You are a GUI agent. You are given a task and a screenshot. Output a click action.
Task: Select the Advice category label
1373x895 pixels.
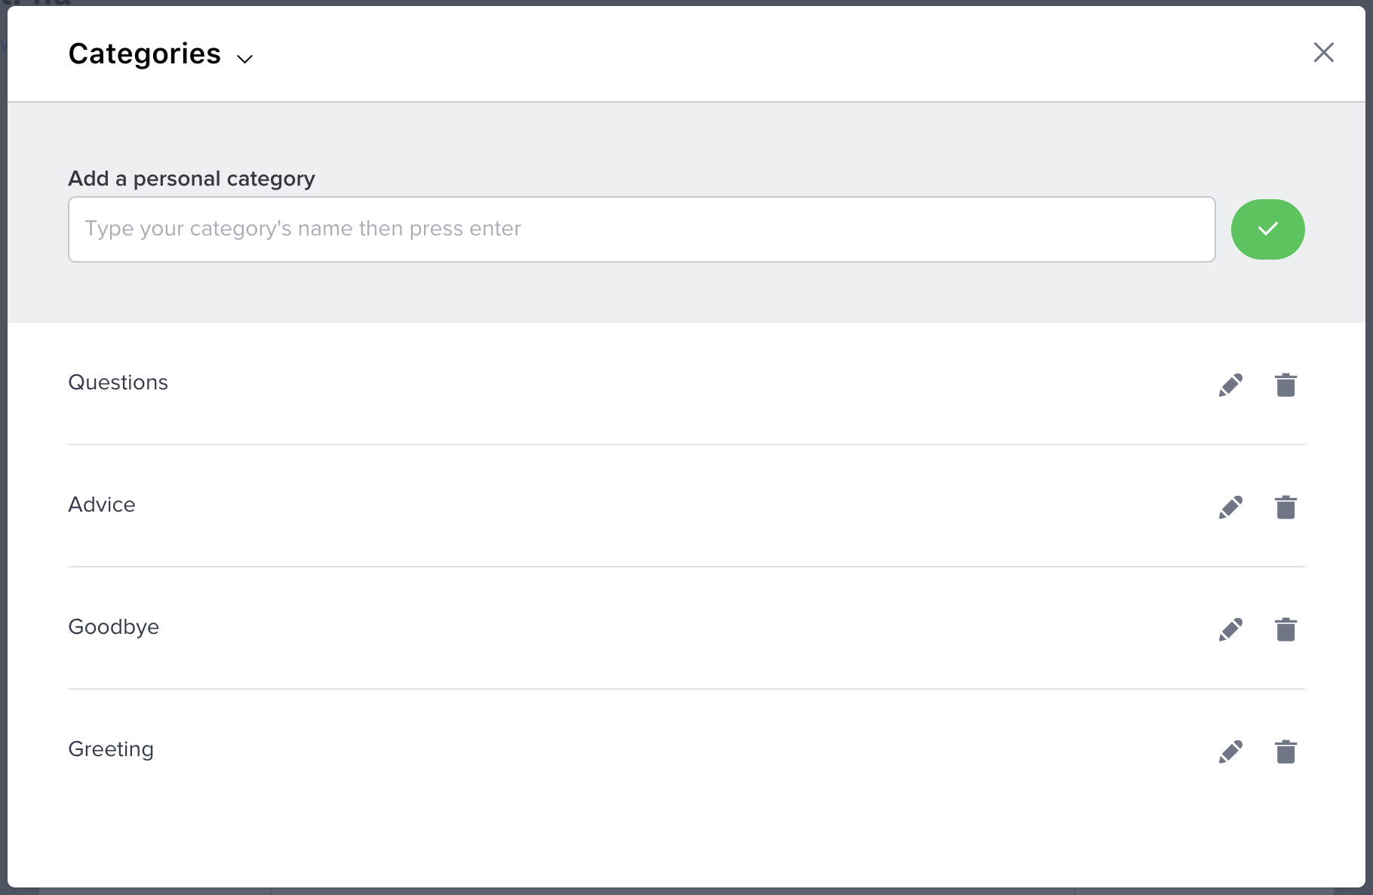pyautogui.click(x=102, y=505)
